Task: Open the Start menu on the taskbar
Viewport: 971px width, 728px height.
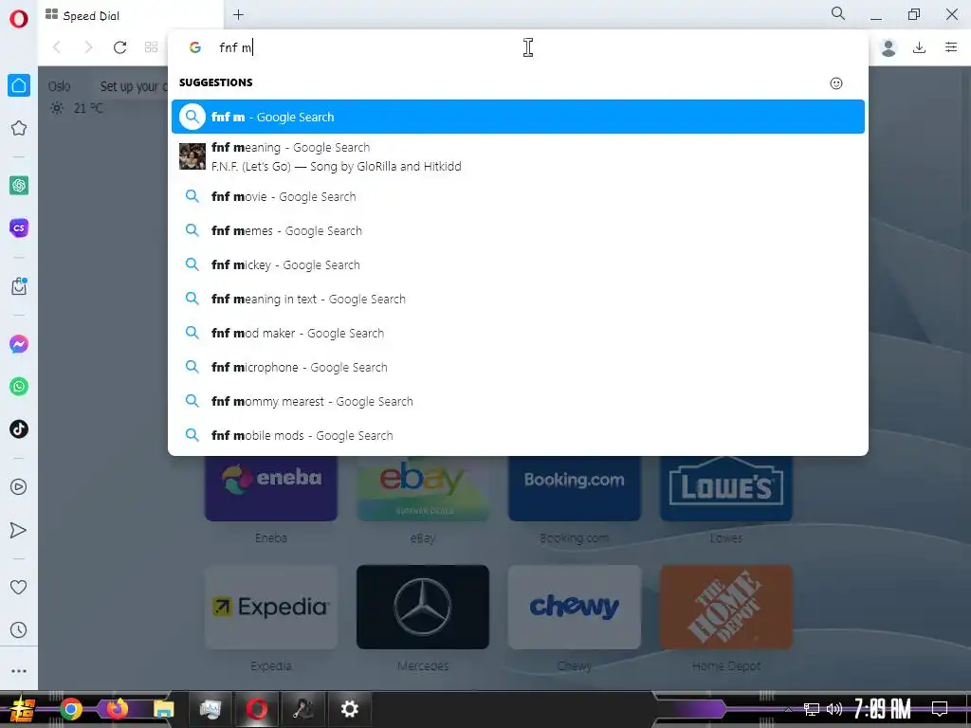Action: pyautogui.click(x=23, y=709)
